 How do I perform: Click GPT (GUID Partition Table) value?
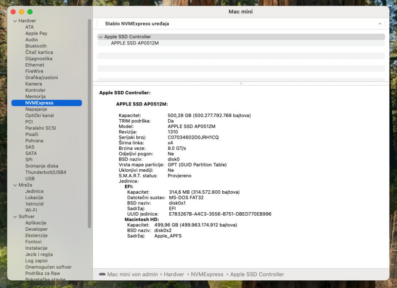tap(197, 165)
